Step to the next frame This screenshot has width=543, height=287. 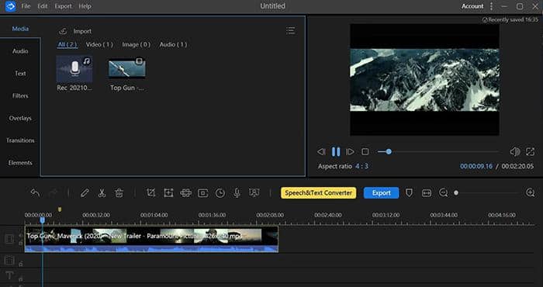pyautogui.click(x=350, y=151)
